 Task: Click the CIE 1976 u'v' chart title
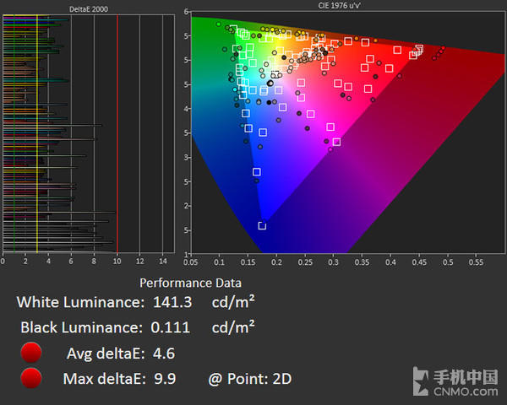coord(339,6)
